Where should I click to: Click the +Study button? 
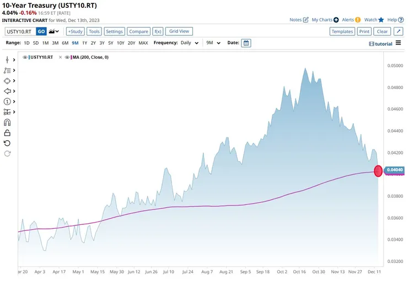click(75, 31)
